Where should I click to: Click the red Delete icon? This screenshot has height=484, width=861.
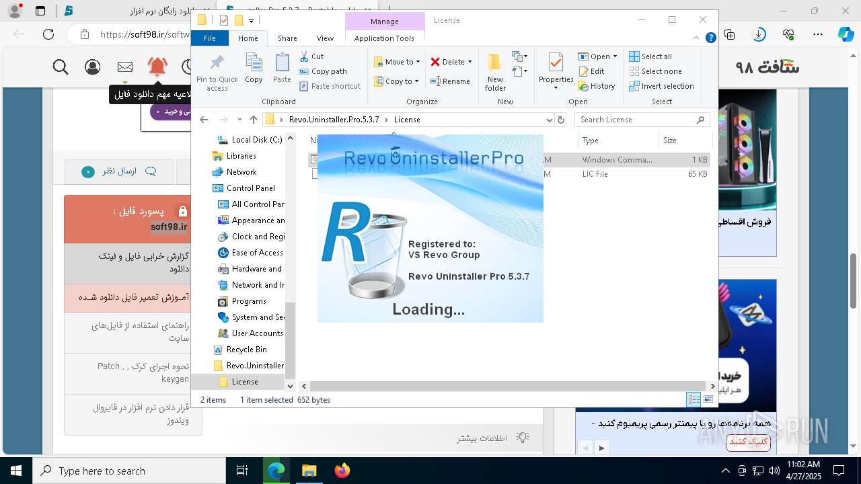click(435, 62)
